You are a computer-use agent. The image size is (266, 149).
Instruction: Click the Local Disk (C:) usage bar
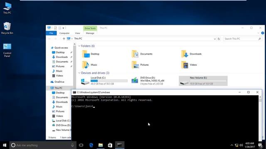pyautogui.click(x=109, y=81)
